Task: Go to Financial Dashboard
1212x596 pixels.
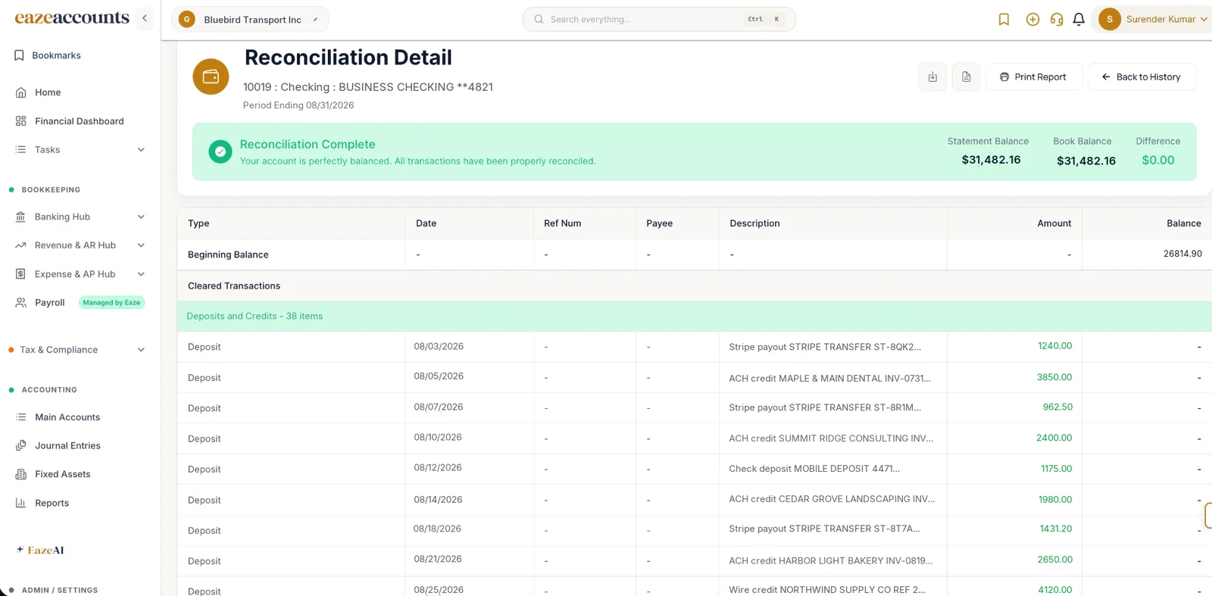Action: tap(79, 121)
